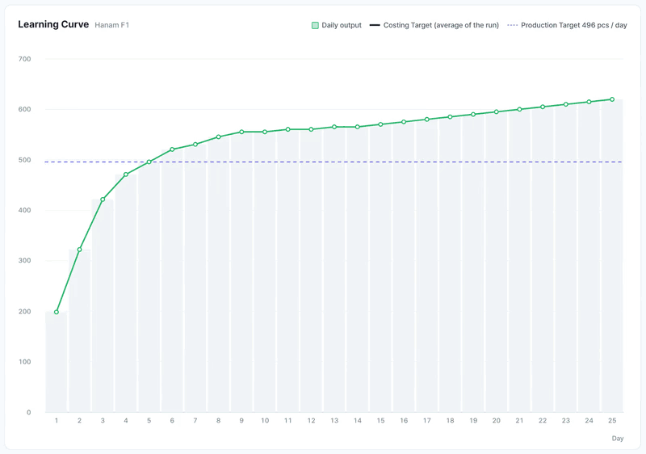The image size is (646, 454).
Task: Toggle the Daily output legend entry
Action: (336, 25)
